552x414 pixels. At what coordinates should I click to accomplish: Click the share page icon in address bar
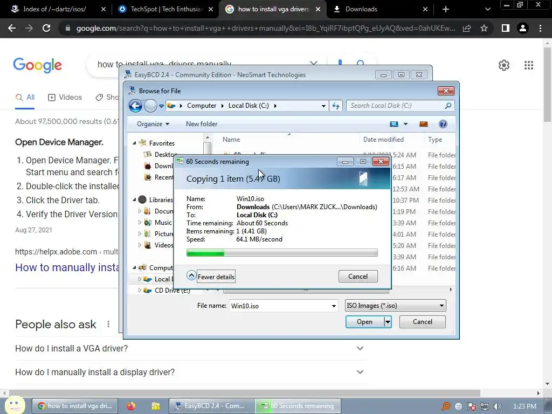tap(467, 28)
